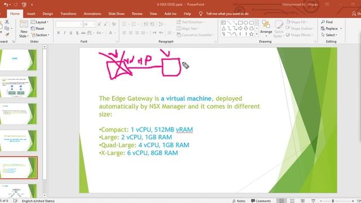Click the Bold formatting button
The height and width of the screenshot is (203, 361).
coord(59,33)
